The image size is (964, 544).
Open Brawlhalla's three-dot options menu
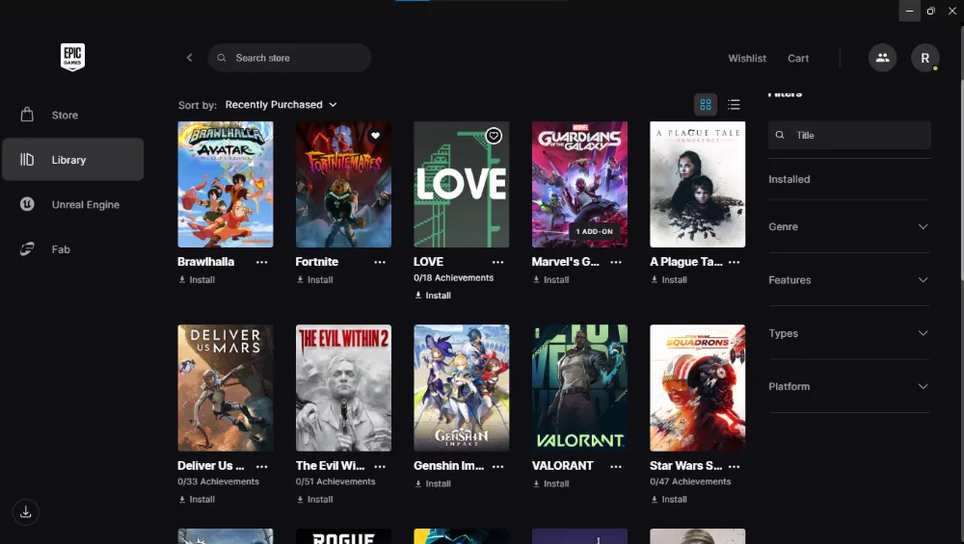click(262, 262)
